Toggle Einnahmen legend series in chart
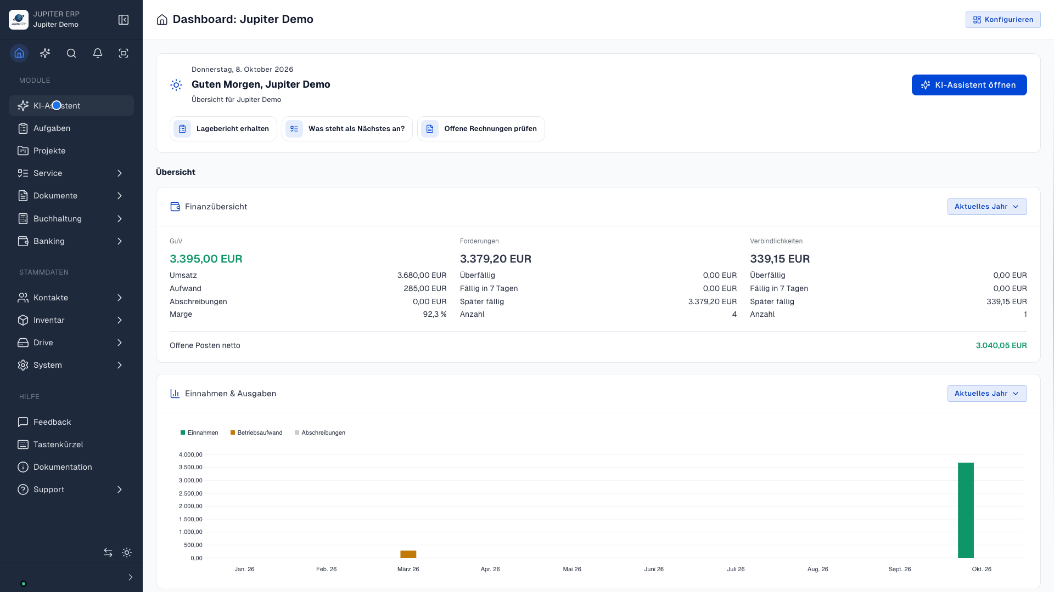 point(199,432)
